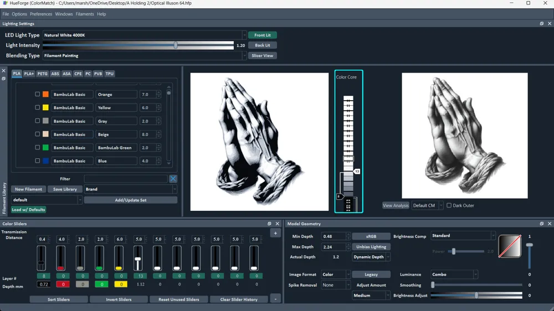Image resolution: width=554 pixels, height=311 pixels.
Task: Click the Sort Sliders button
Action: tap(59, 299)
